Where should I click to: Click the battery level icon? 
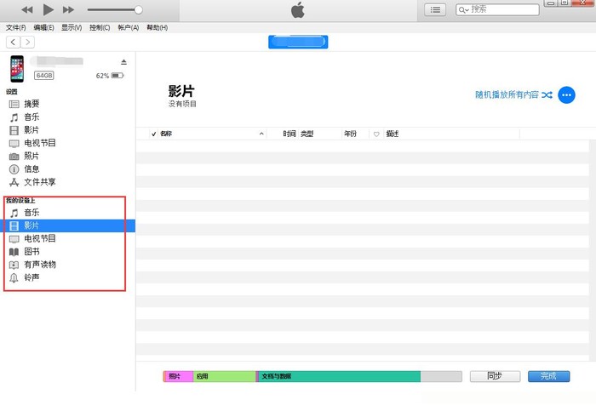[x=117, y=76]
